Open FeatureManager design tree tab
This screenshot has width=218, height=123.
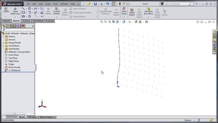(4, 26)
